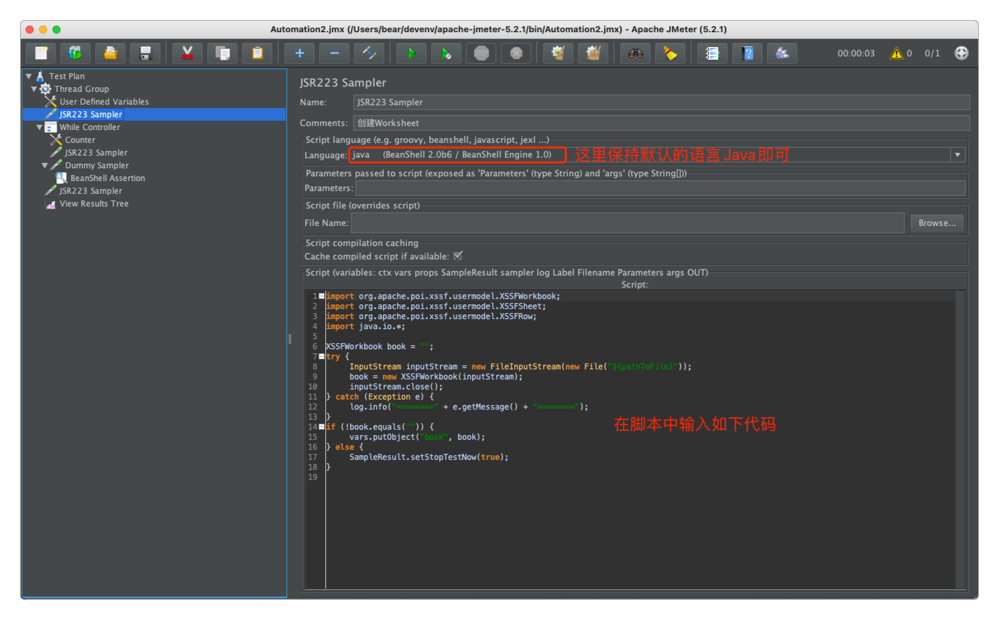The image size is (999, 620).
Task: Focus the File Name input field
Action: coord(628,223)
